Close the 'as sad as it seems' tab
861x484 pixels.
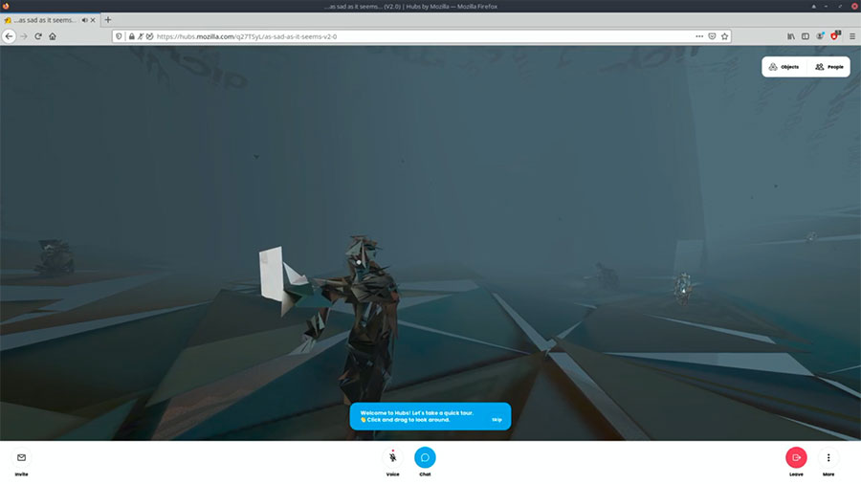pos(96,20)
